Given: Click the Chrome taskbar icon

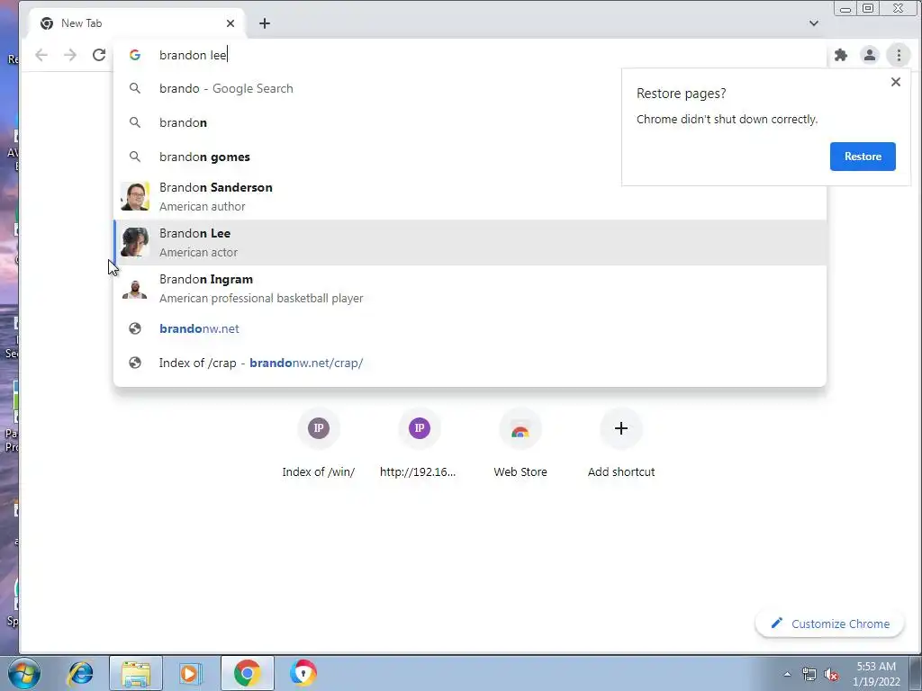Looking at the screenshot, I should (247, 673).
